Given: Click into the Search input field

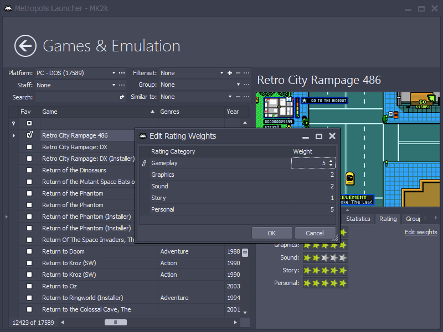Looking at the screenshot, I should point(77,97).
